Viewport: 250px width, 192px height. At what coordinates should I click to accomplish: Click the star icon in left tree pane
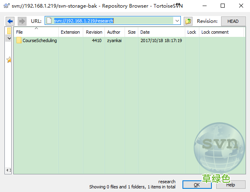(x=9, y=60)
